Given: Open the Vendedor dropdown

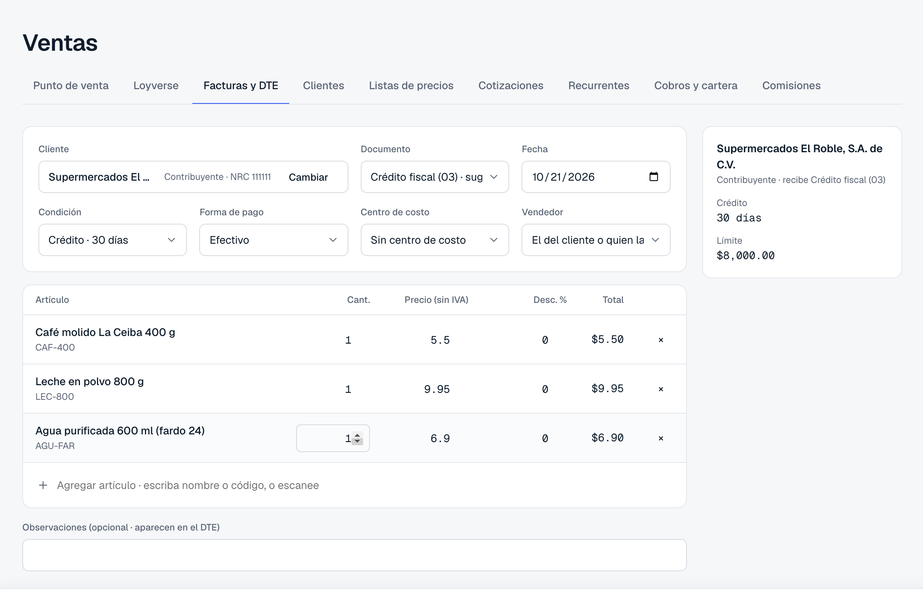Looking at the screenshot, I should [x=596, y=240].
